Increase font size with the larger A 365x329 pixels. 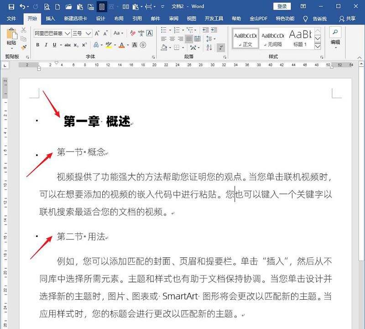(97, 33)
